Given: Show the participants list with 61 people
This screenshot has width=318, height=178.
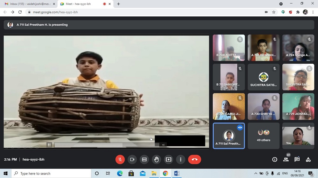Looking at the screenshot, I should 286,160.
